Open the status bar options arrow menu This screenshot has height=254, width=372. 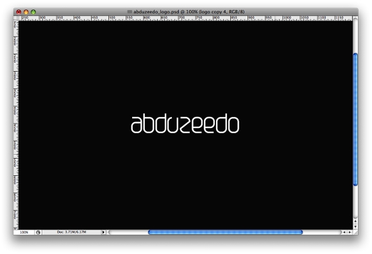pyautogui.click(x=103, y=232)
